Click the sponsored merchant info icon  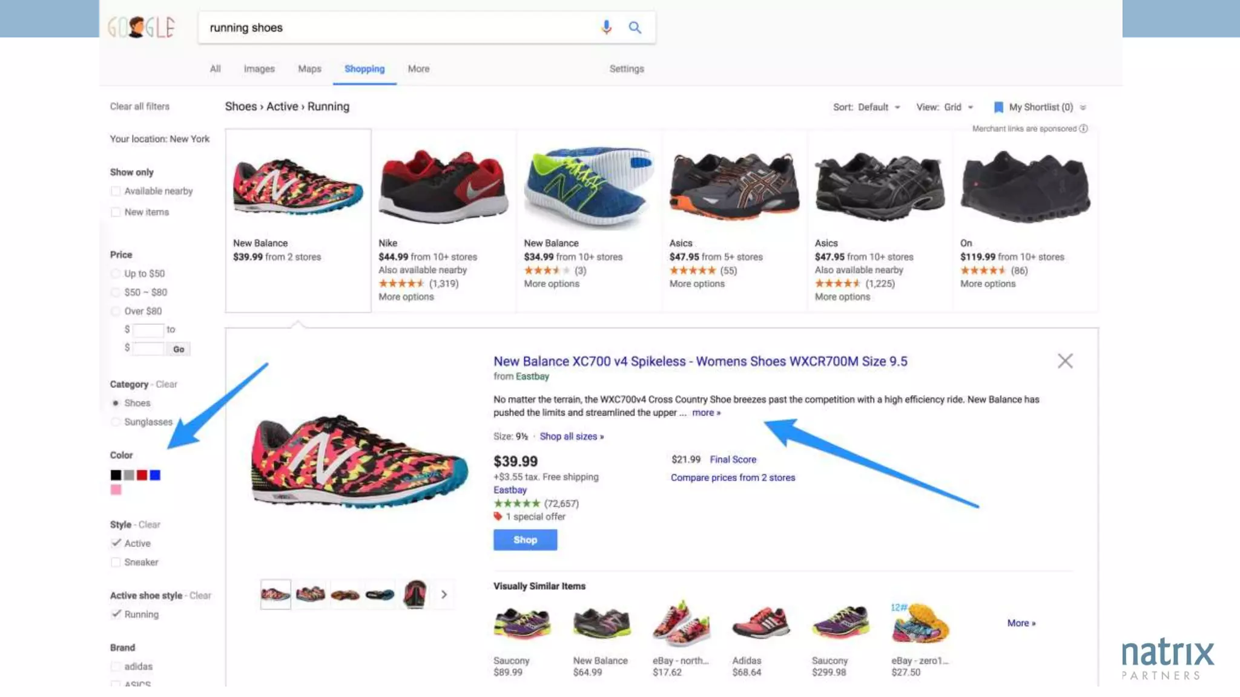[x=1083, y=128]
